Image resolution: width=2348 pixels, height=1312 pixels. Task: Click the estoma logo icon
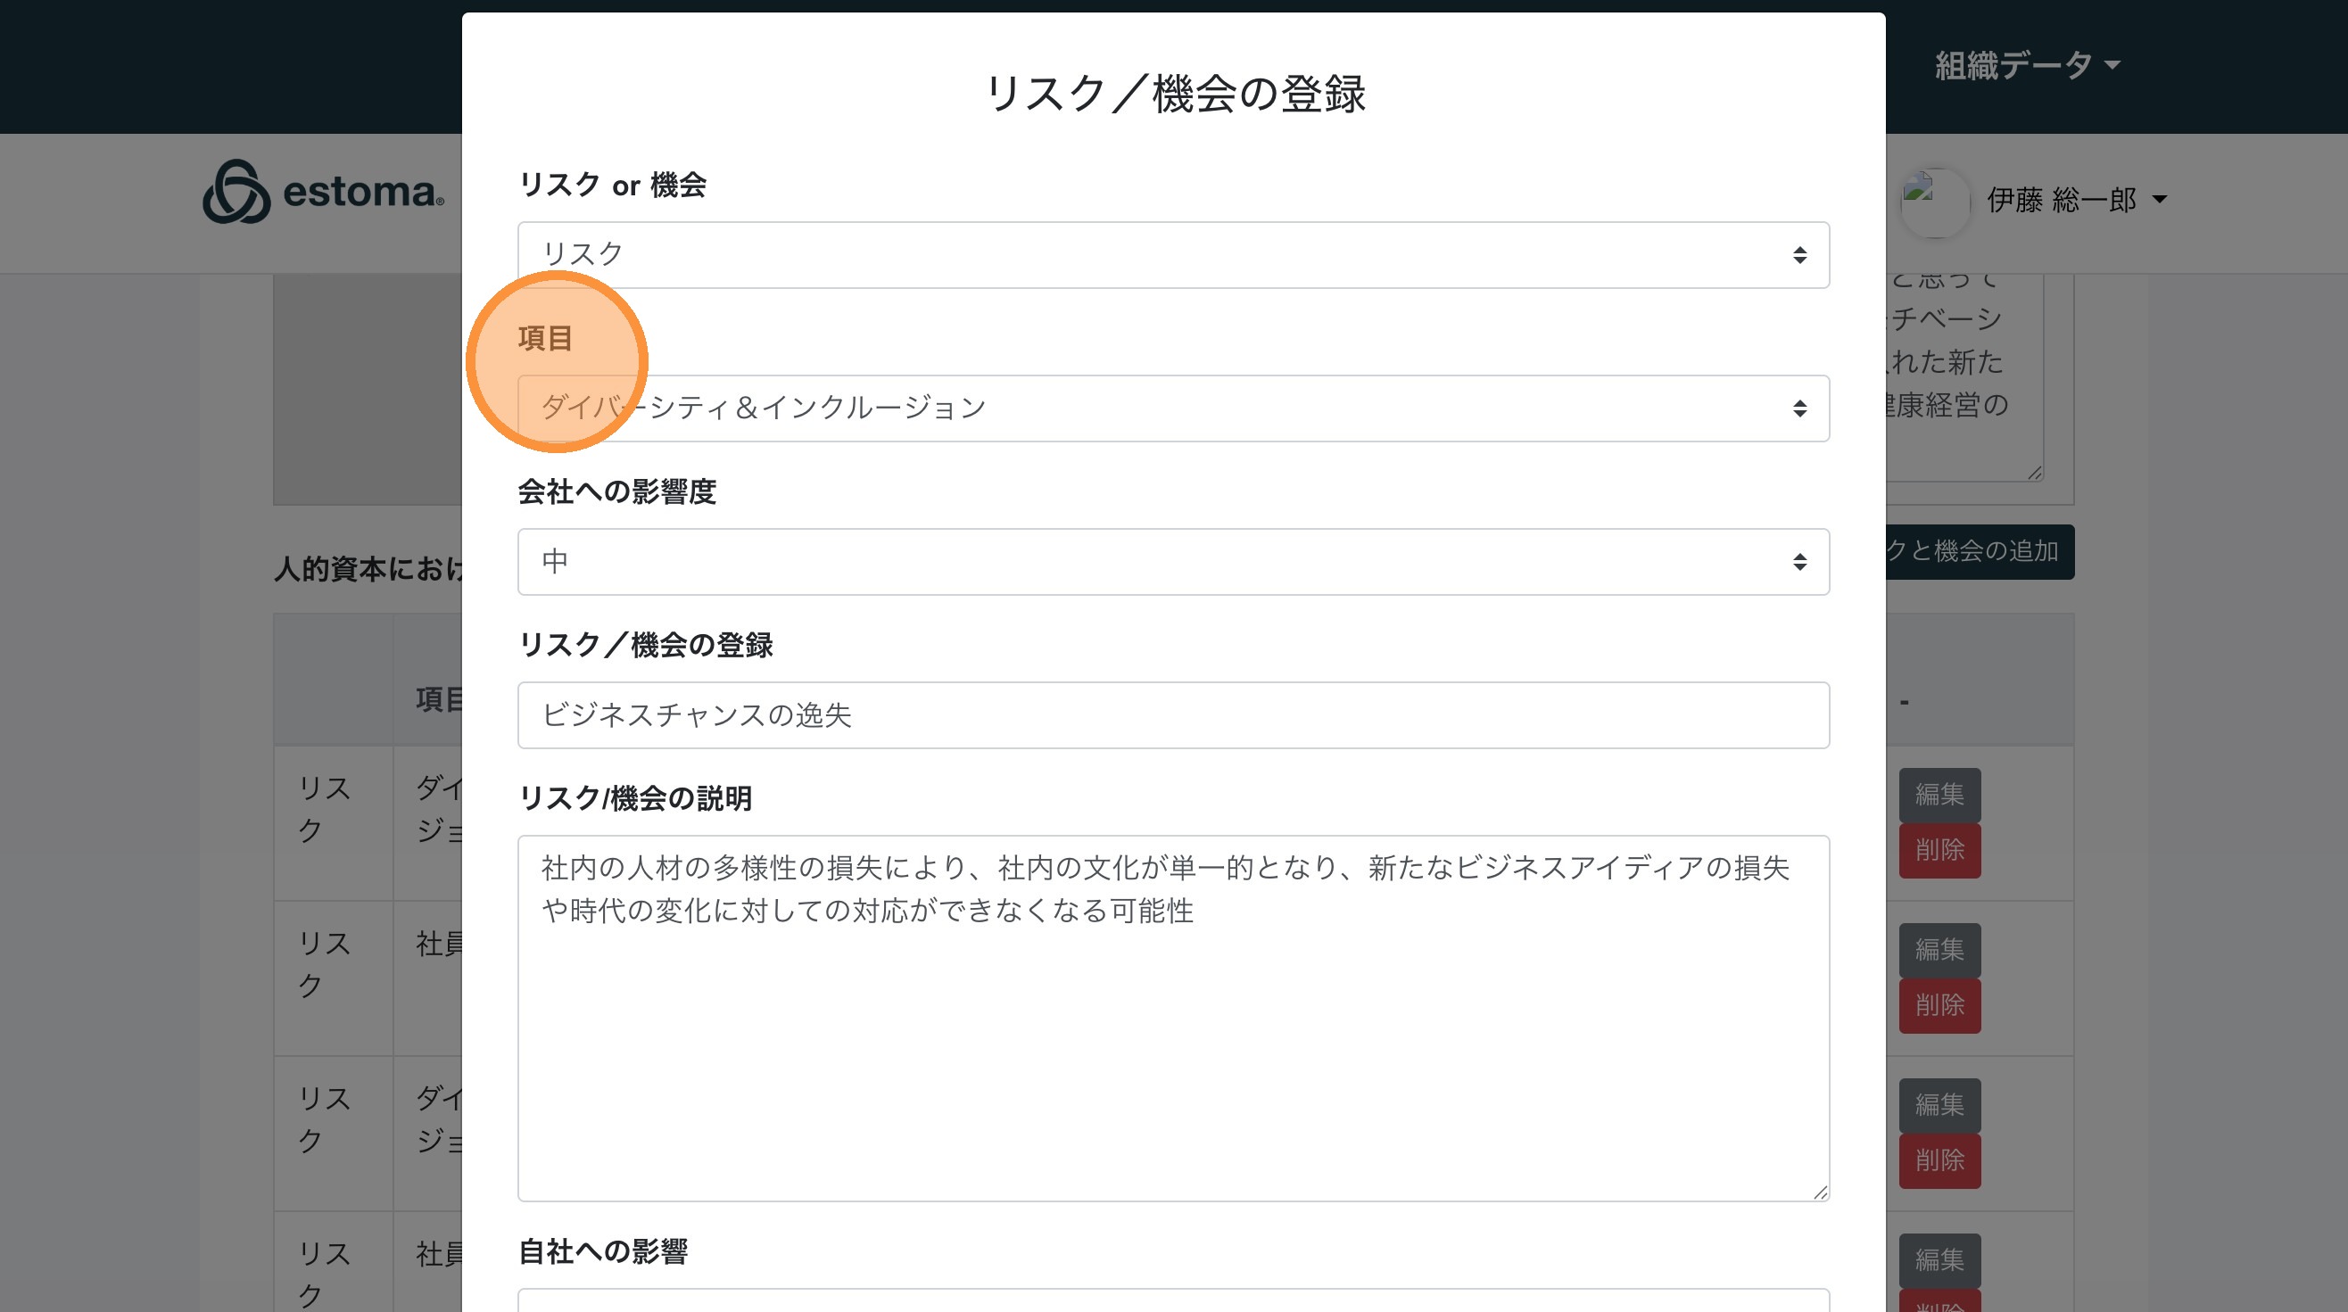tap(236, 193)
